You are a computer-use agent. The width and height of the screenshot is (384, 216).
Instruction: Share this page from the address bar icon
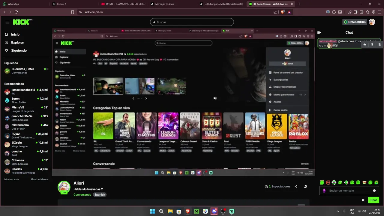coord(275,12)
